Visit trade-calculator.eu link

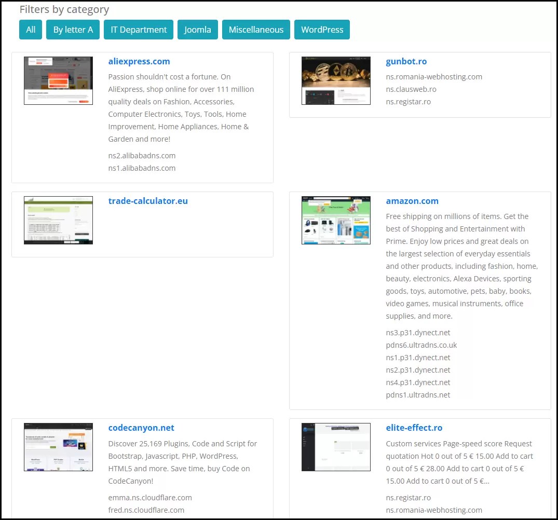tap(148, 201)
